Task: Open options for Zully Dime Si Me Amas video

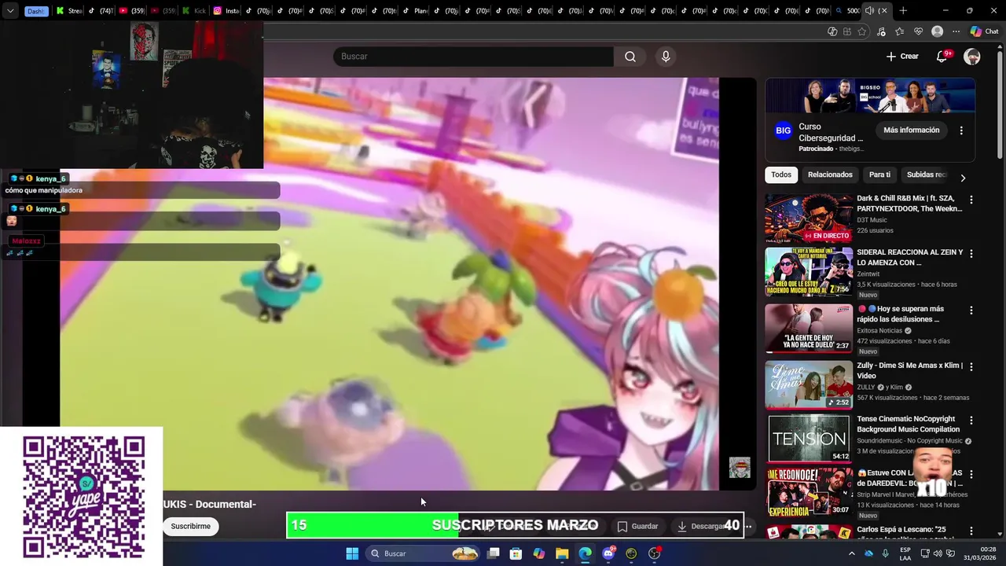Action: (971, 366)
